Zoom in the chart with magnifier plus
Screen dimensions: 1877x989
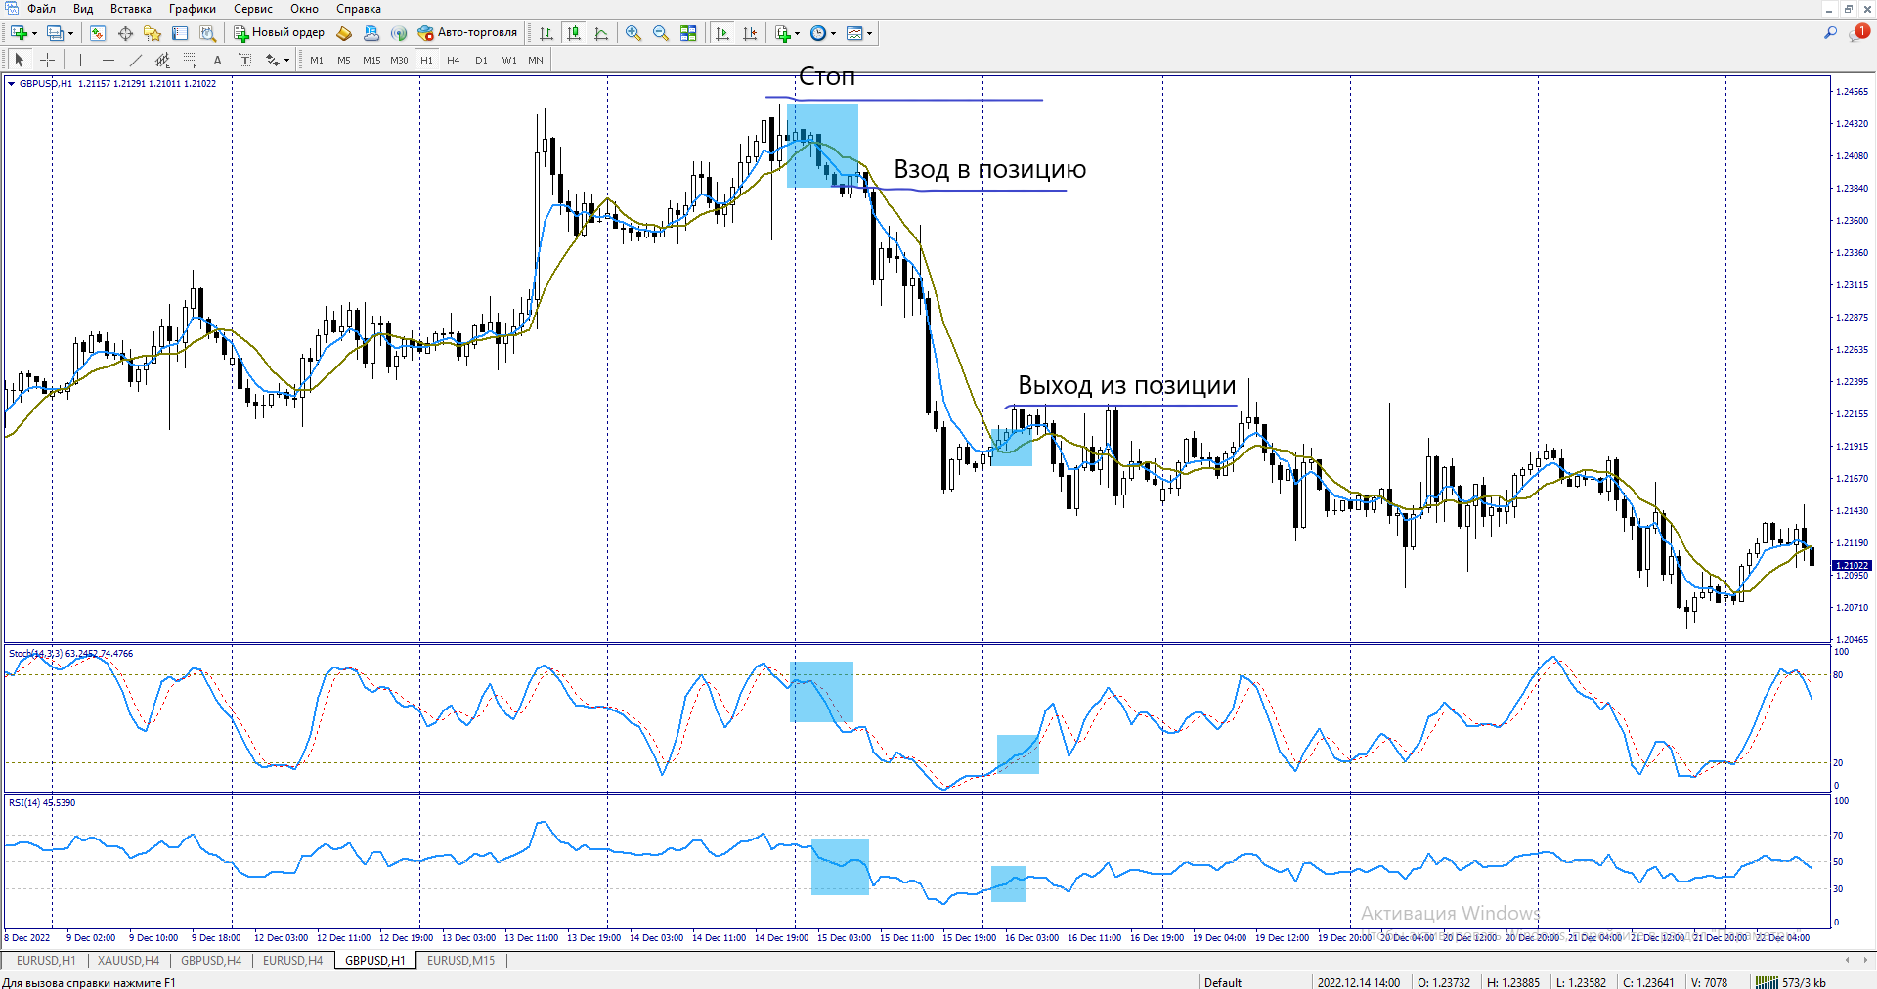pos(633,33)
